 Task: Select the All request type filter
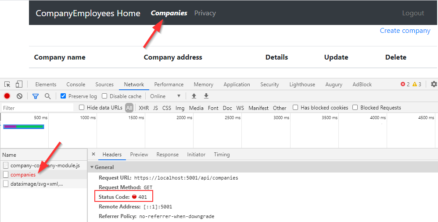129,108
